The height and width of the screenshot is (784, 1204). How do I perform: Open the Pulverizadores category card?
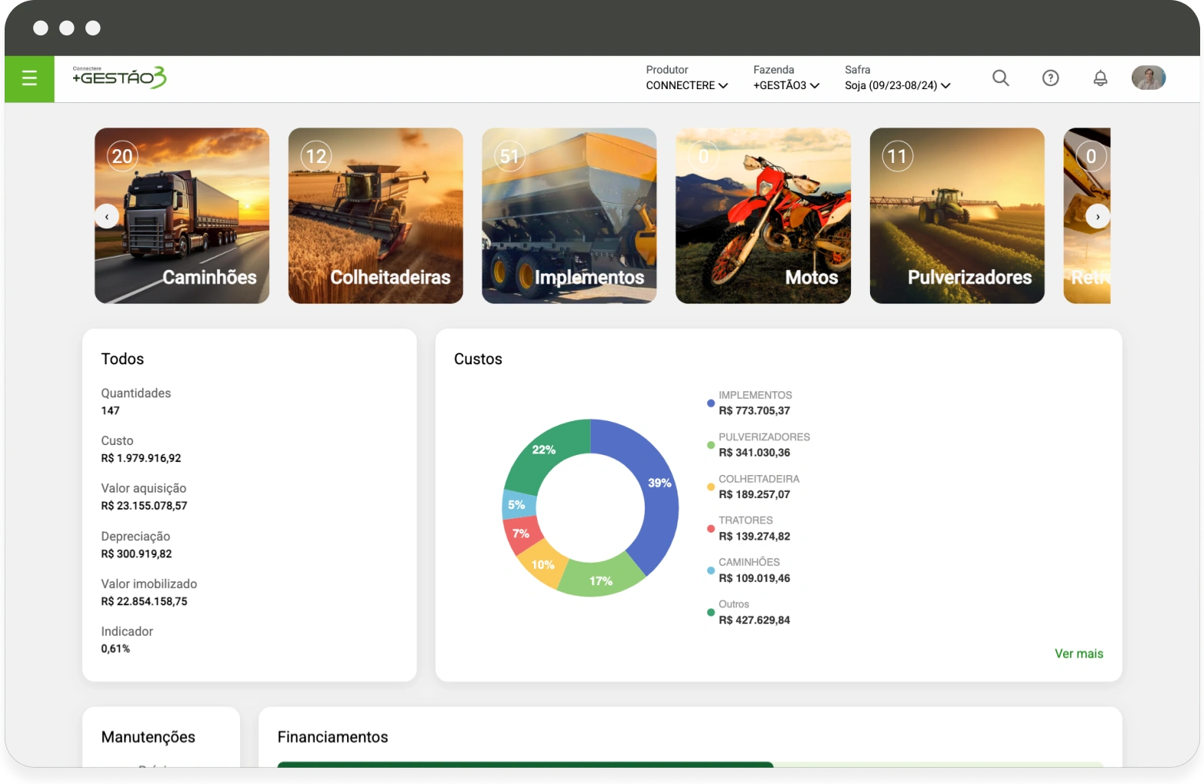(x=957, y=216)
